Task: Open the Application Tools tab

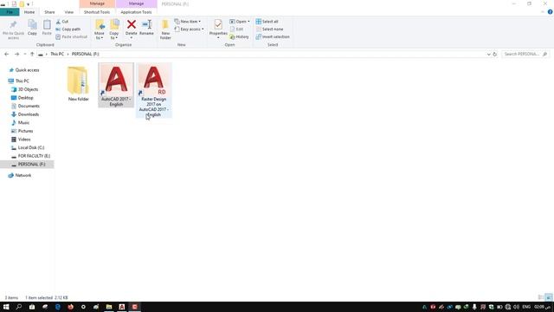Action: click(x=136, y=12)
